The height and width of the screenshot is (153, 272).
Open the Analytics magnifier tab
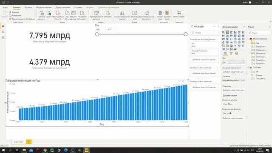237,54
